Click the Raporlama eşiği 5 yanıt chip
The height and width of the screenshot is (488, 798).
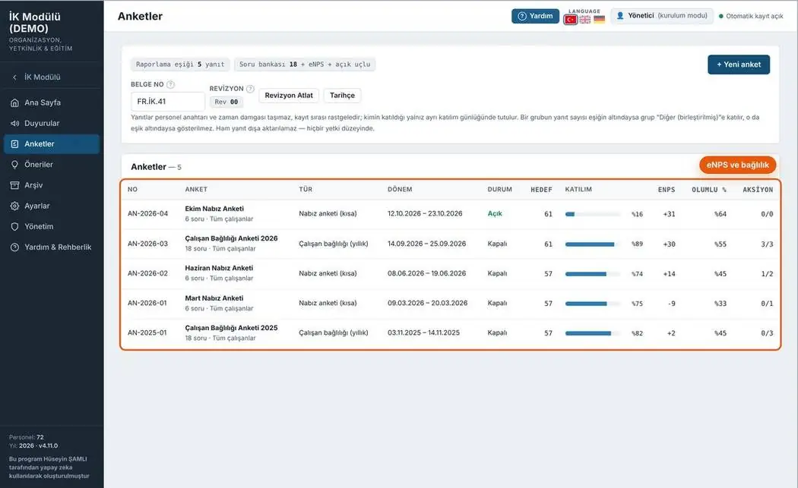(x=180, y=65)
